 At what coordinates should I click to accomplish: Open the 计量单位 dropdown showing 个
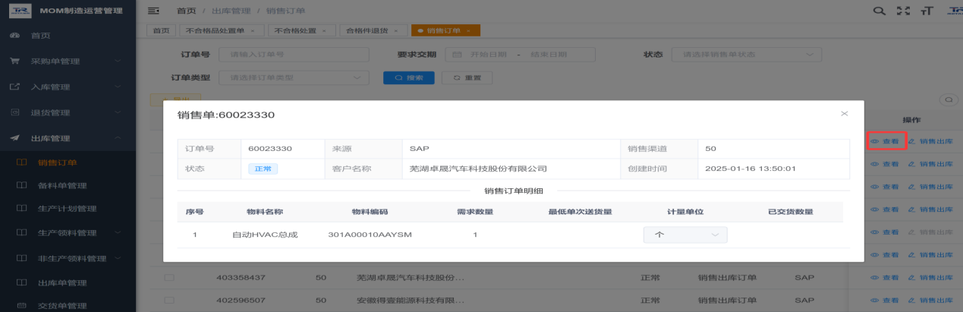point(685,235)
